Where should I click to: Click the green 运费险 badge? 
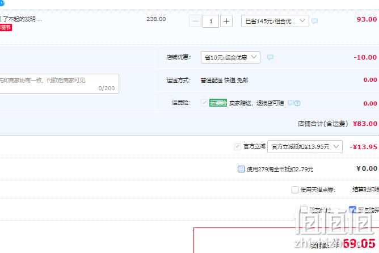218,103
